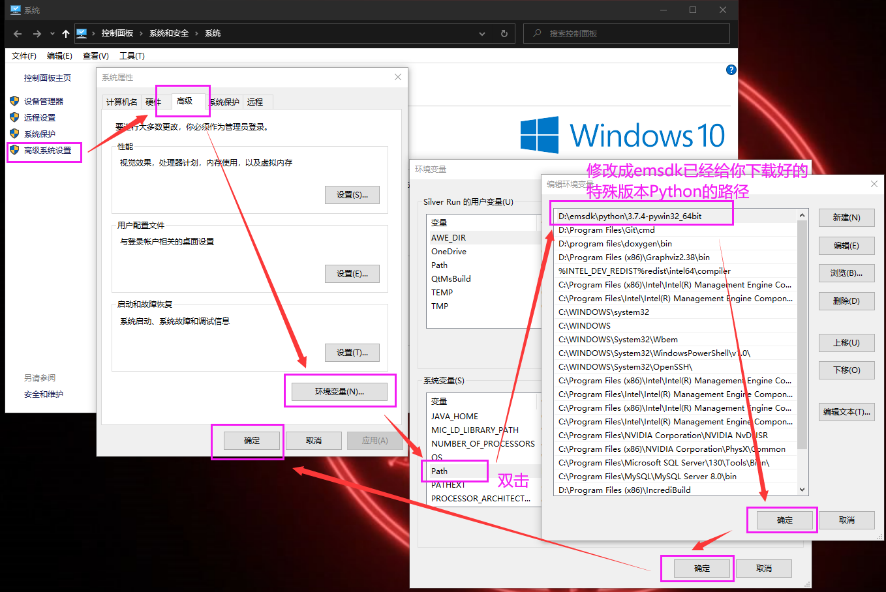Click shield icon beside 设备管理器
This screenshot has width=886, height=592.
pos(14,101)
